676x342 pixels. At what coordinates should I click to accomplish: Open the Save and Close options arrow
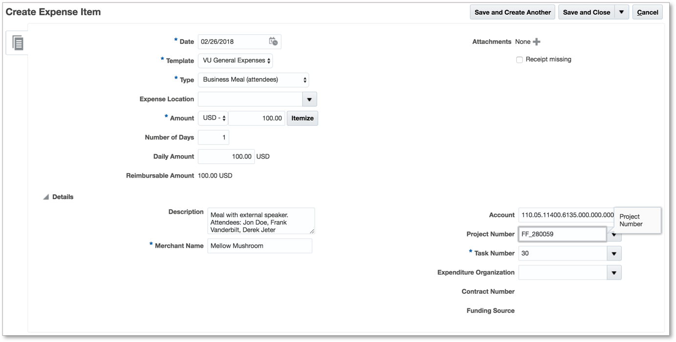tap(621, 12)
